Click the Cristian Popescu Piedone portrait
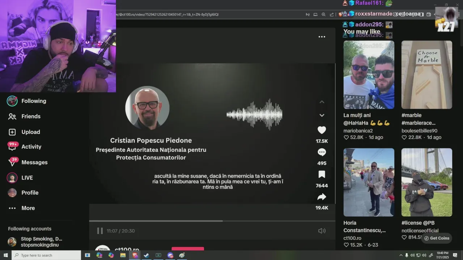463x260 pixels. tap(147, 108)
